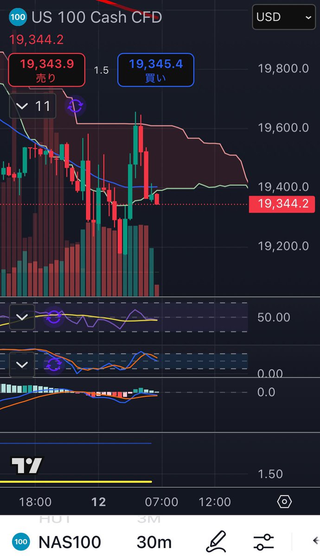The width and height of the screenshot is (320, 556).
Task: Click the US 100 Cash CFD title
Action: (96, 17)
